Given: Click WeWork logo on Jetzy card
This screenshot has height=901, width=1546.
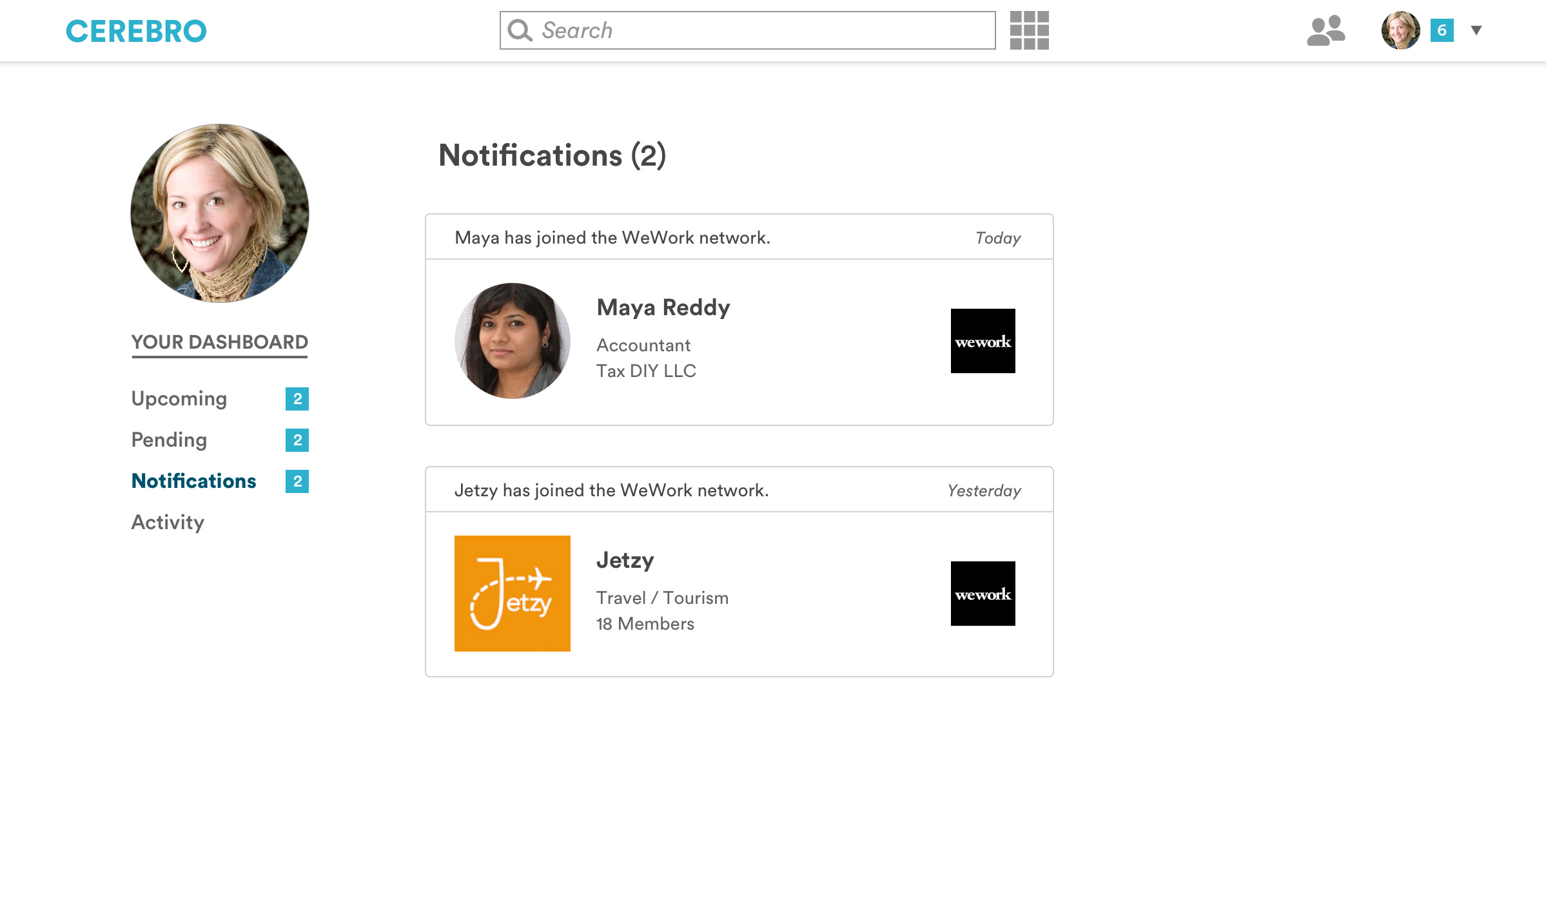Looking at the screenshot, I should [x=983, y=594].
